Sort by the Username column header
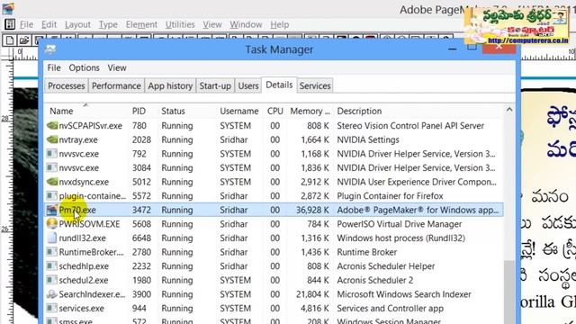Screen dimensions: 576x324 [x=239, y=111]
